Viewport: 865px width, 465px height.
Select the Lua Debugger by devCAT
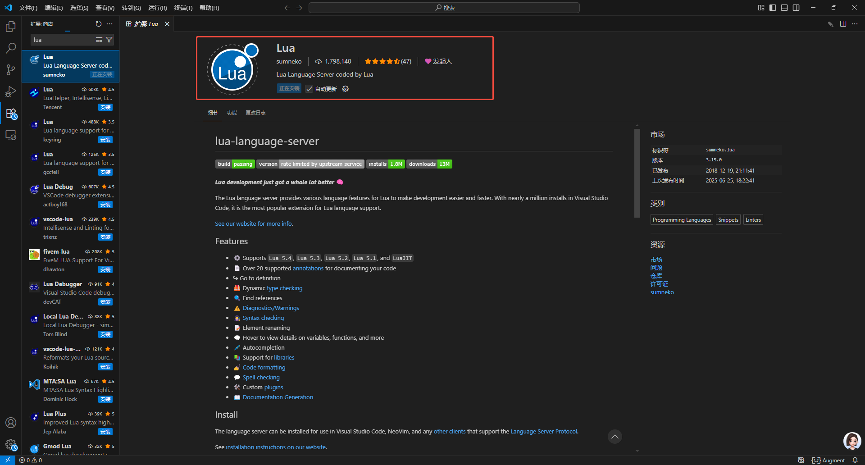click(71, 293)
